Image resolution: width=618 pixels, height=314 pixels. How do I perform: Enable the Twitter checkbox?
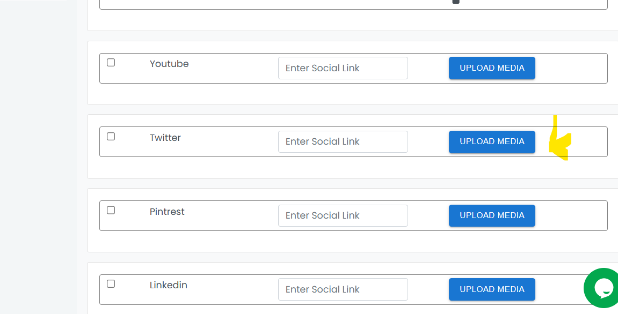(x=111, y=137)
